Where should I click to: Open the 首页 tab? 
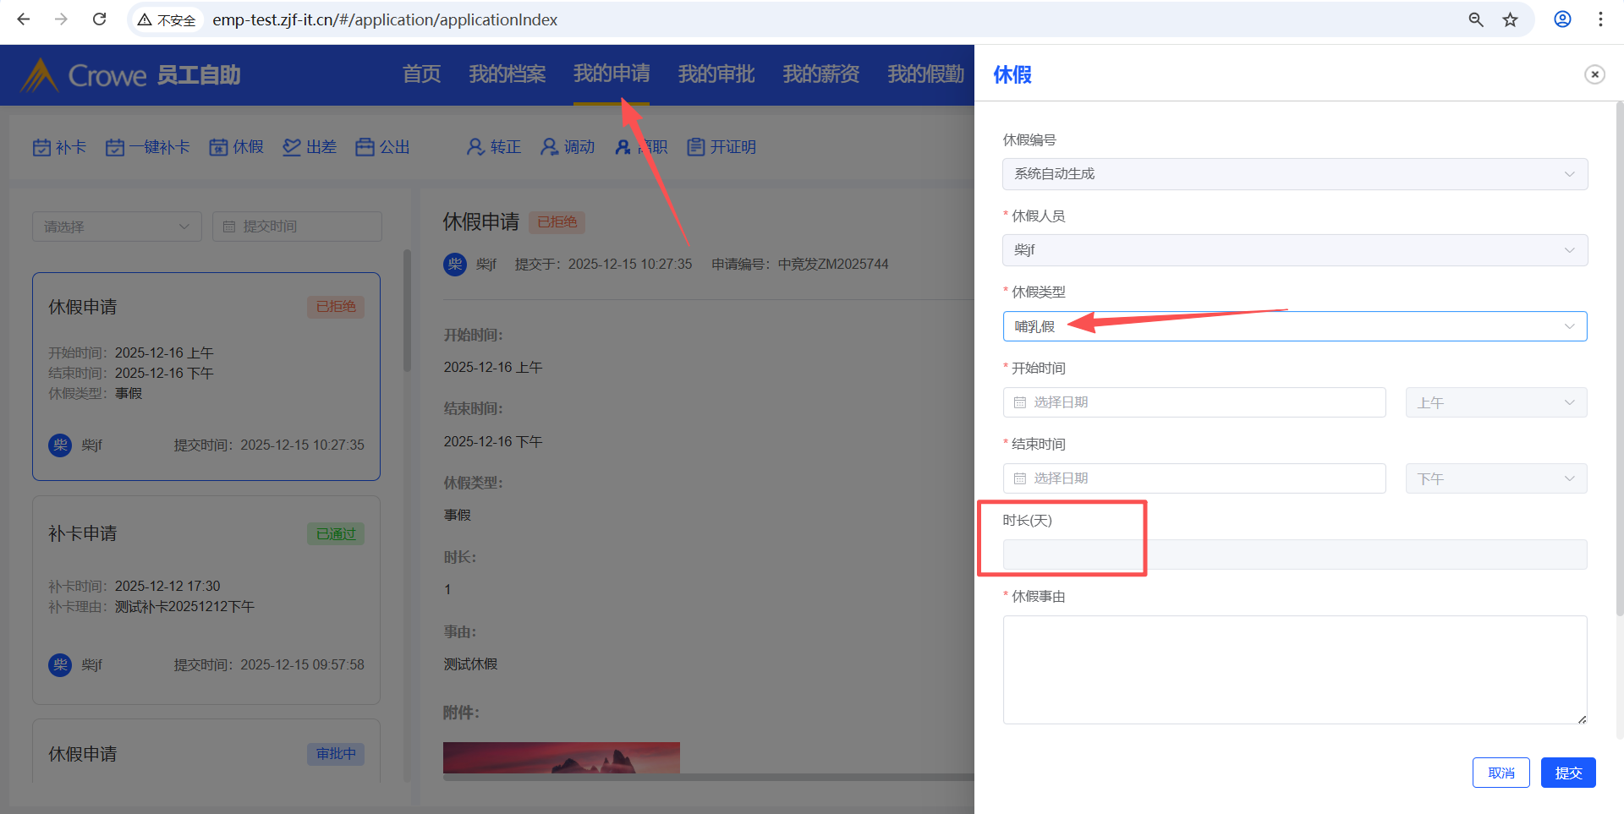click(422, 74)
